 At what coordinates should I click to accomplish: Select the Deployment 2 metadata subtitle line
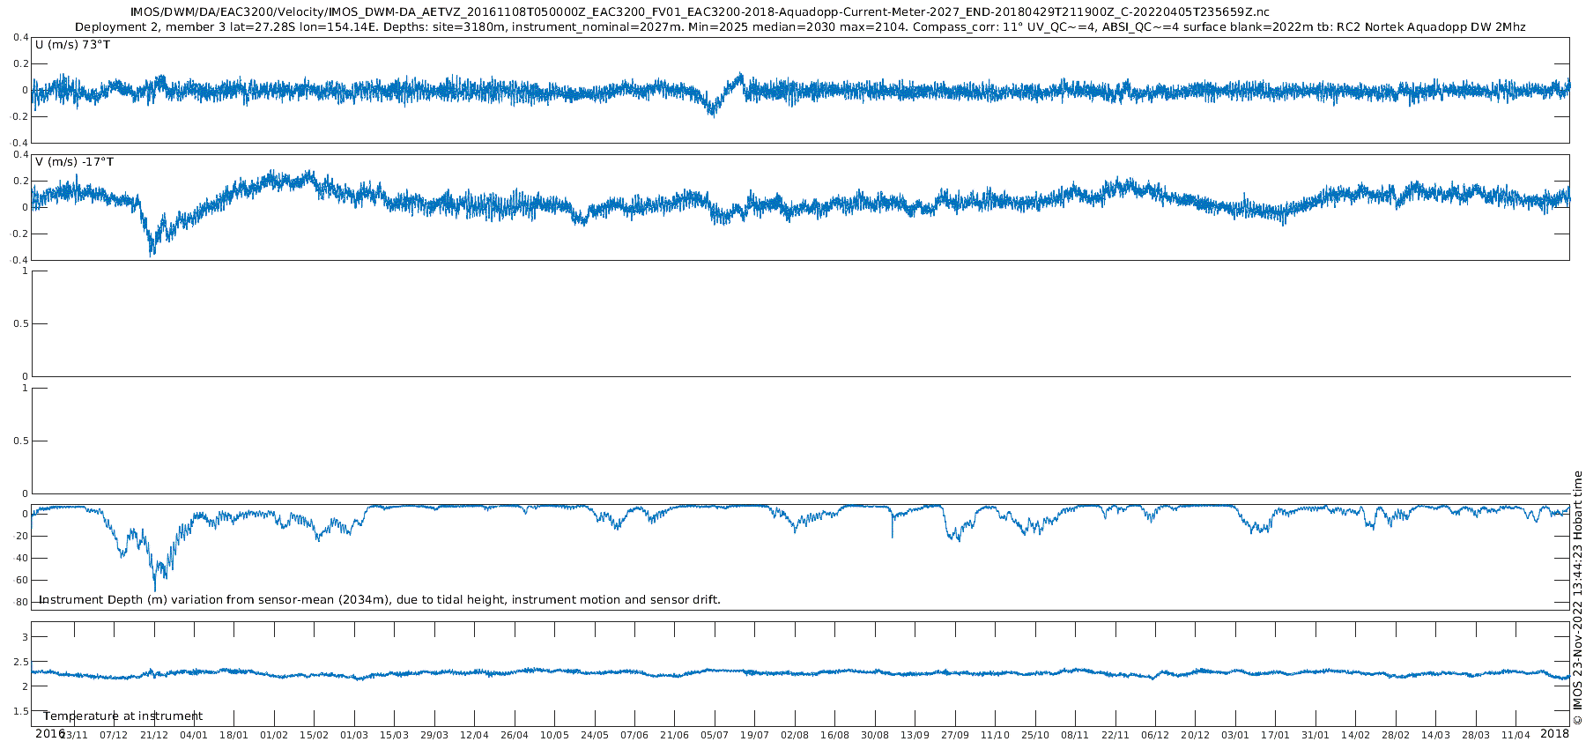[x=800, y=27]
